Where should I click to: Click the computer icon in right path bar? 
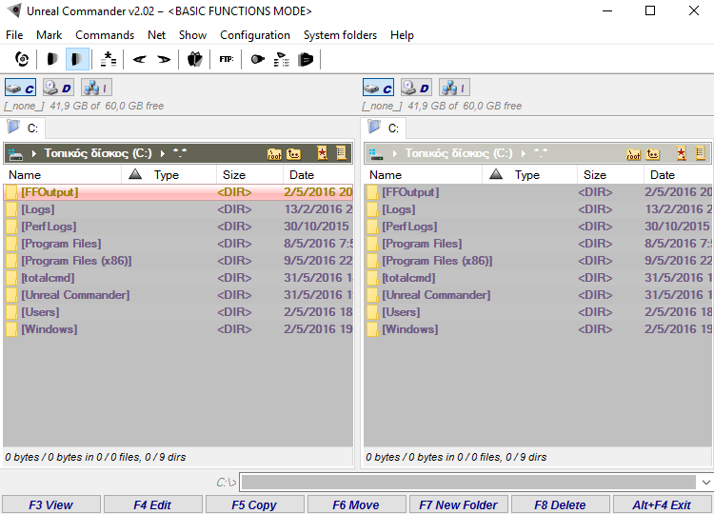(x=376, y=154)
